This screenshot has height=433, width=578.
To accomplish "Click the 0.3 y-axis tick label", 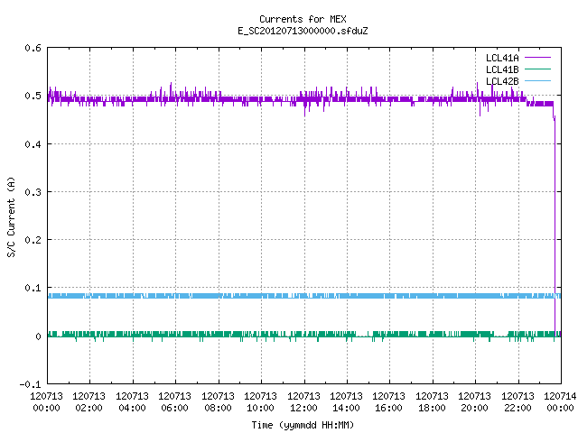I will [33, 192].
